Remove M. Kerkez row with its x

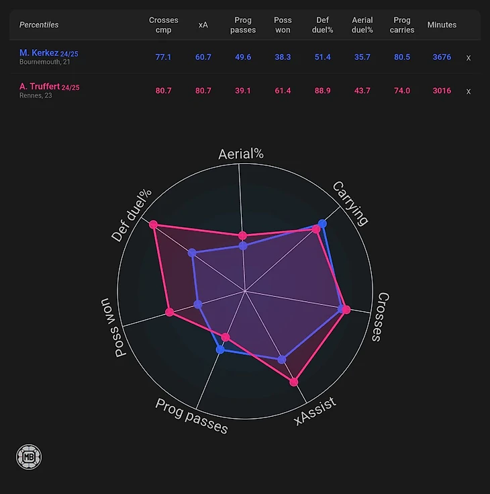pyautogui.click(x=469, y=58)
